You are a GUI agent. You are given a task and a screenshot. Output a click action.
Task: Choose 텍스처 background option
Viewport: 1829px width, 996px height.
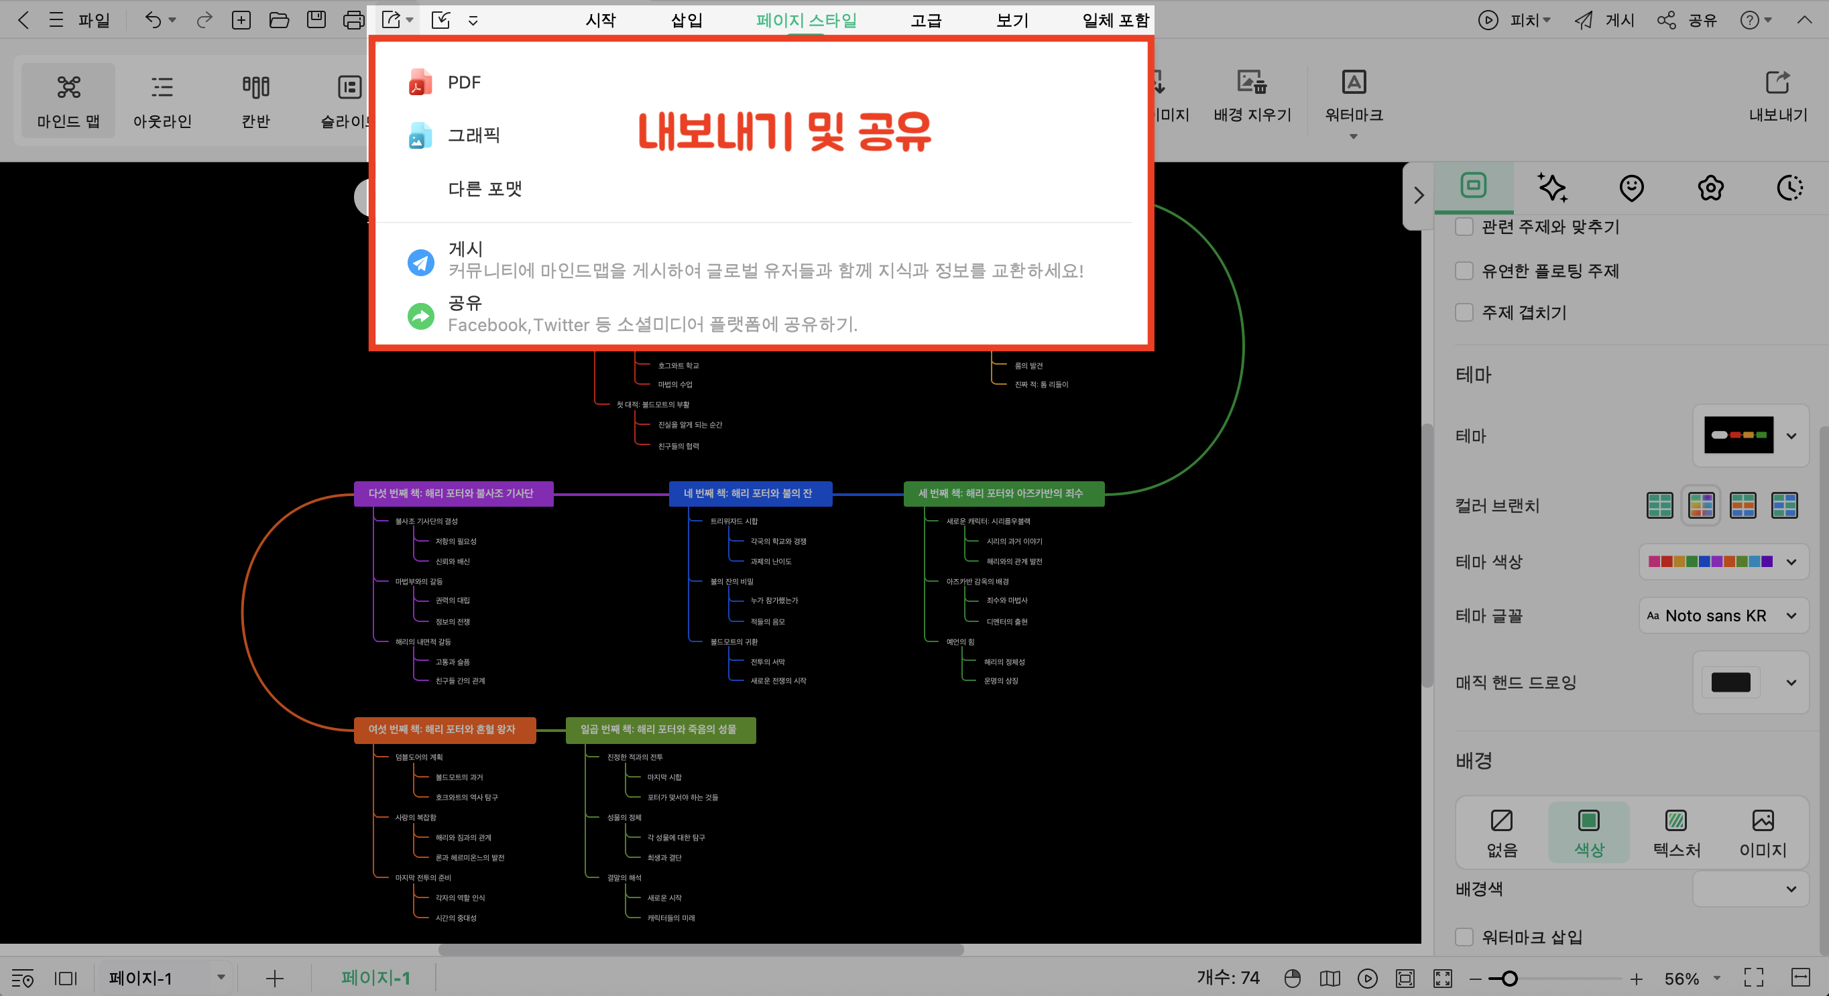coord(1675,832)
